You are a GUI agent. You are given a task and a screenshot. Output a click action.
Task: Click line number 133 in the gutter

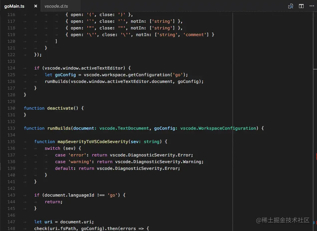coord(11,128)
